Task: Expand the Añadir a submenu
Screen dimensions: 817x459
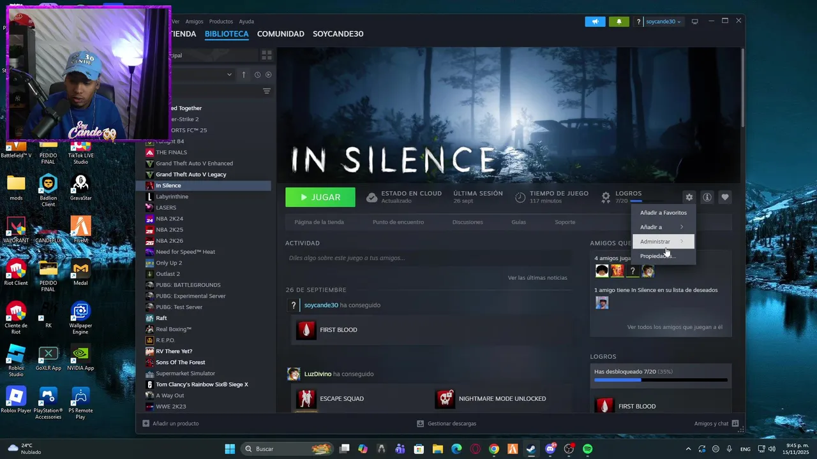Action: click(x=663, y=227)
